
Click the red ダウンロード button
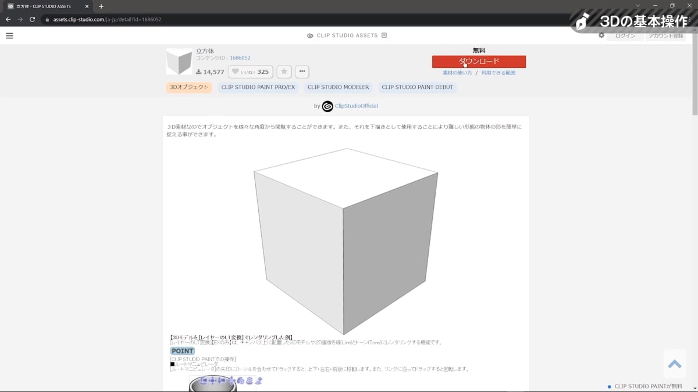coord(479,62)
